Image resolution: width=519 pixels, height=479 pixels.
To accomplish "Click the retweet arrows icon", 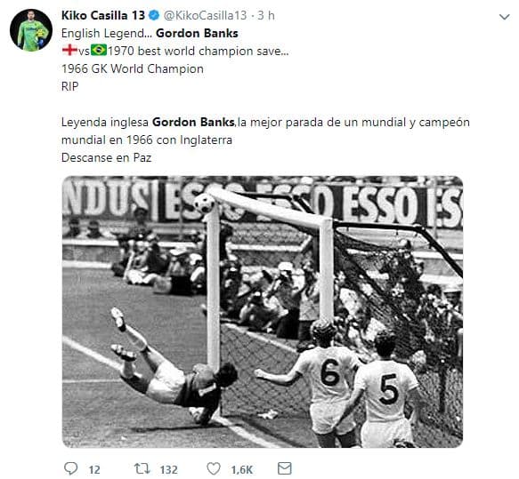I will pyautogui.click(x=142, y=468).
